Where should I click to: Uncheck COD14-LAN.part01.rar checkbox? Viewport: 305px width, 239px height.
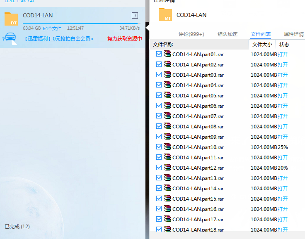(159, 54)
